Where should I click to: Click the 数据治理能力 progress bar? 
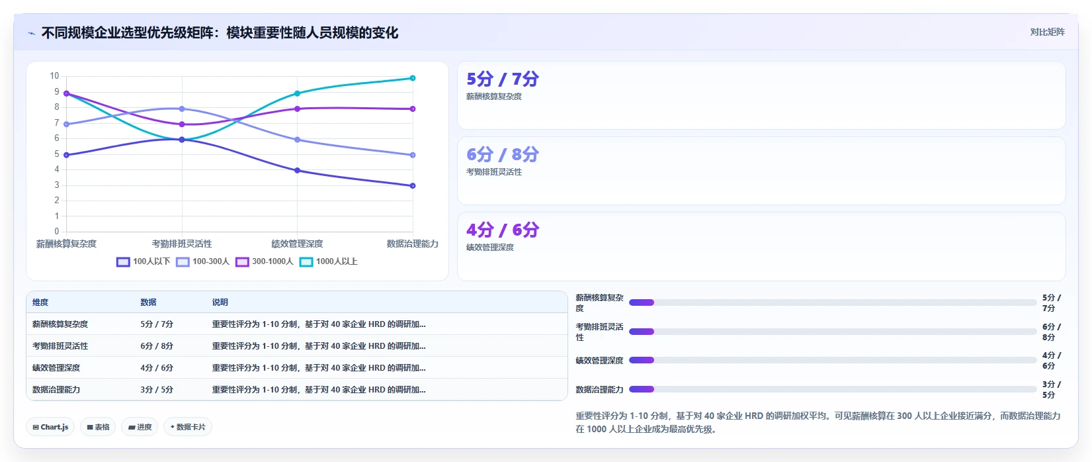[x=833, y=389]
